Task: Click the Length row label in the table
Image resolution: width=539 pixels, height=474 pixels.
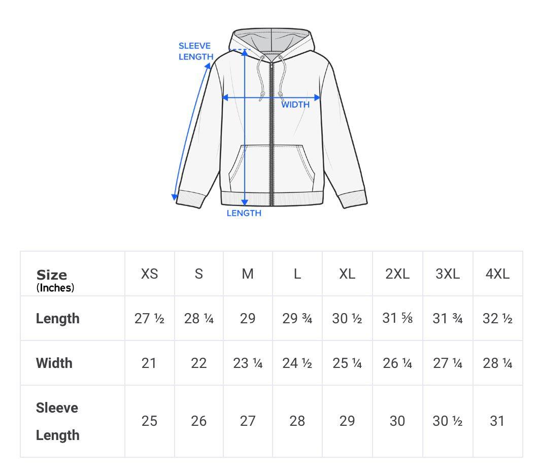Action: click(x=58, y=319)
